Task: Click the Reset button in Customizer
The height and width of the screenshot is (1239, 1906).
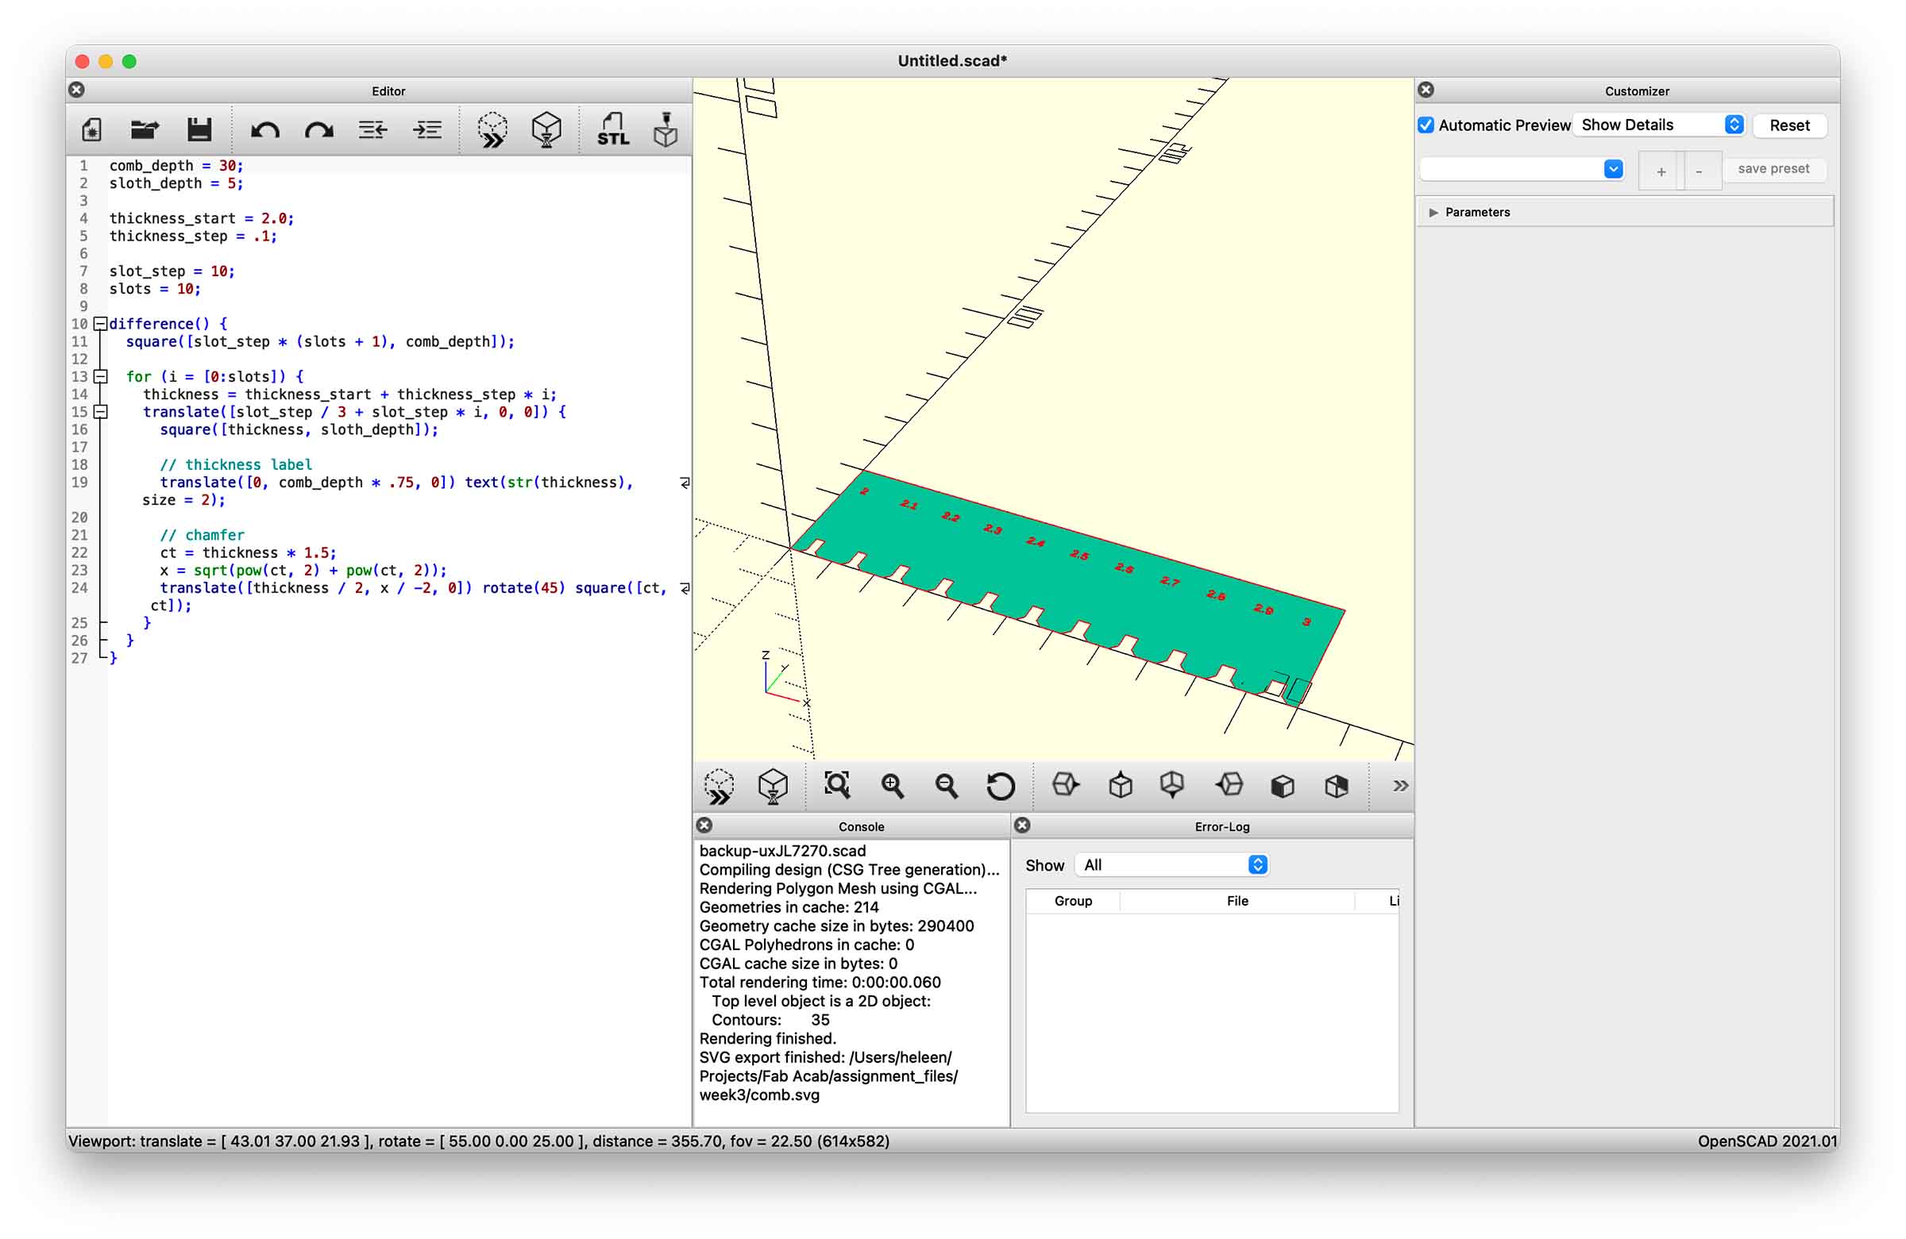Action: [x=1788, y=125]
